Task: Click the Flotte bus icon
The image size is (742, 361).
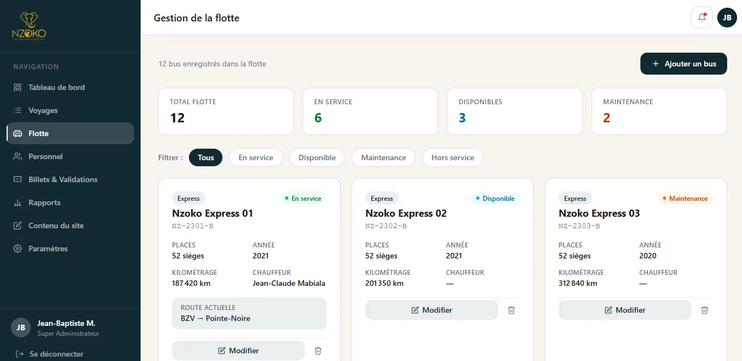Action: pos(18,133)
